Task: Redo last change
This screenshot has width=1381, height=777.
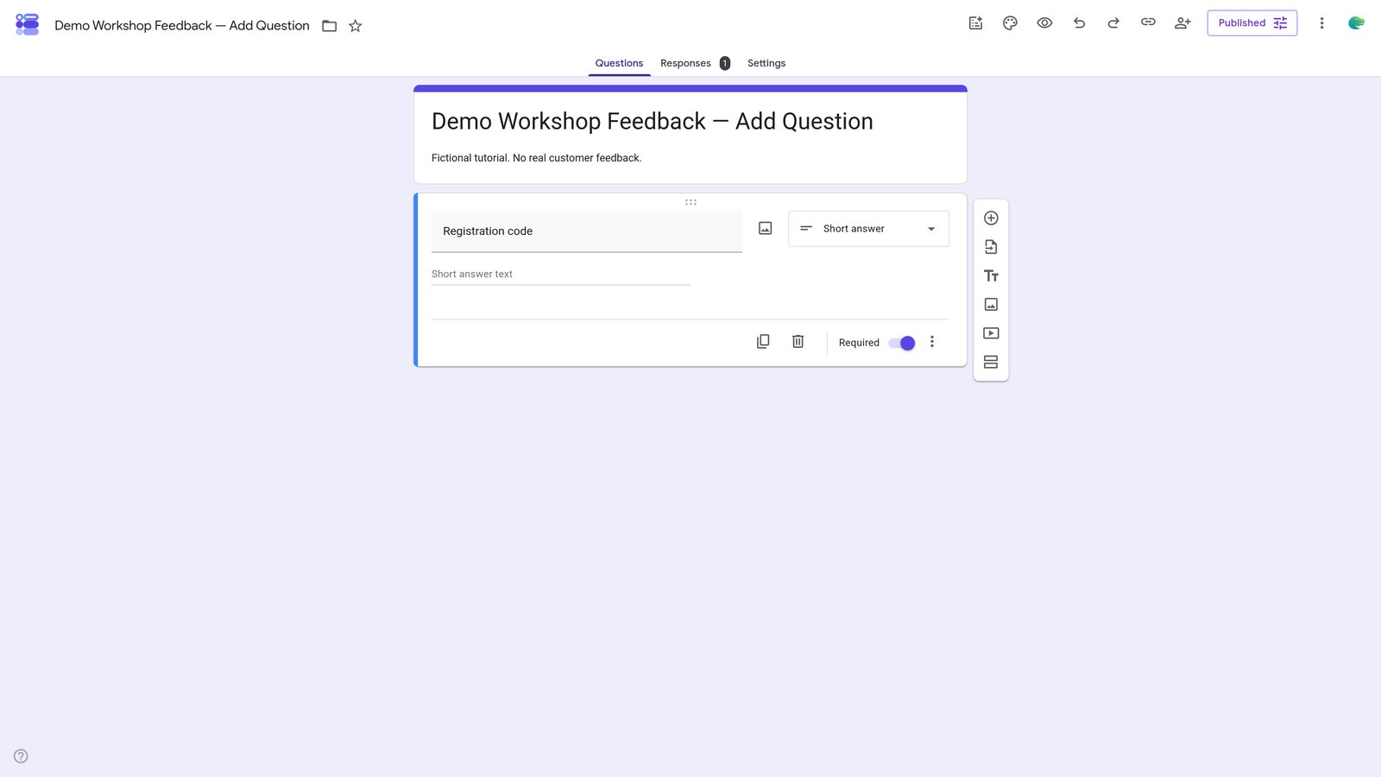Action: [1113, 23]
